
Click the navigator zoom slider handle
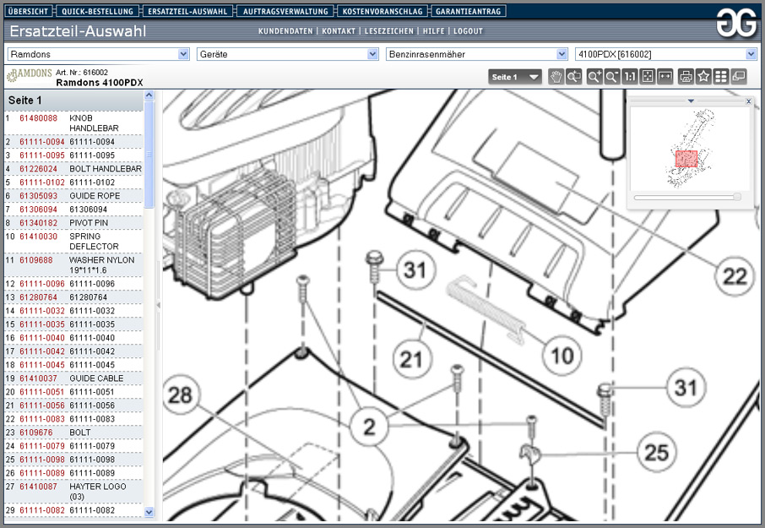coord(737,197)
